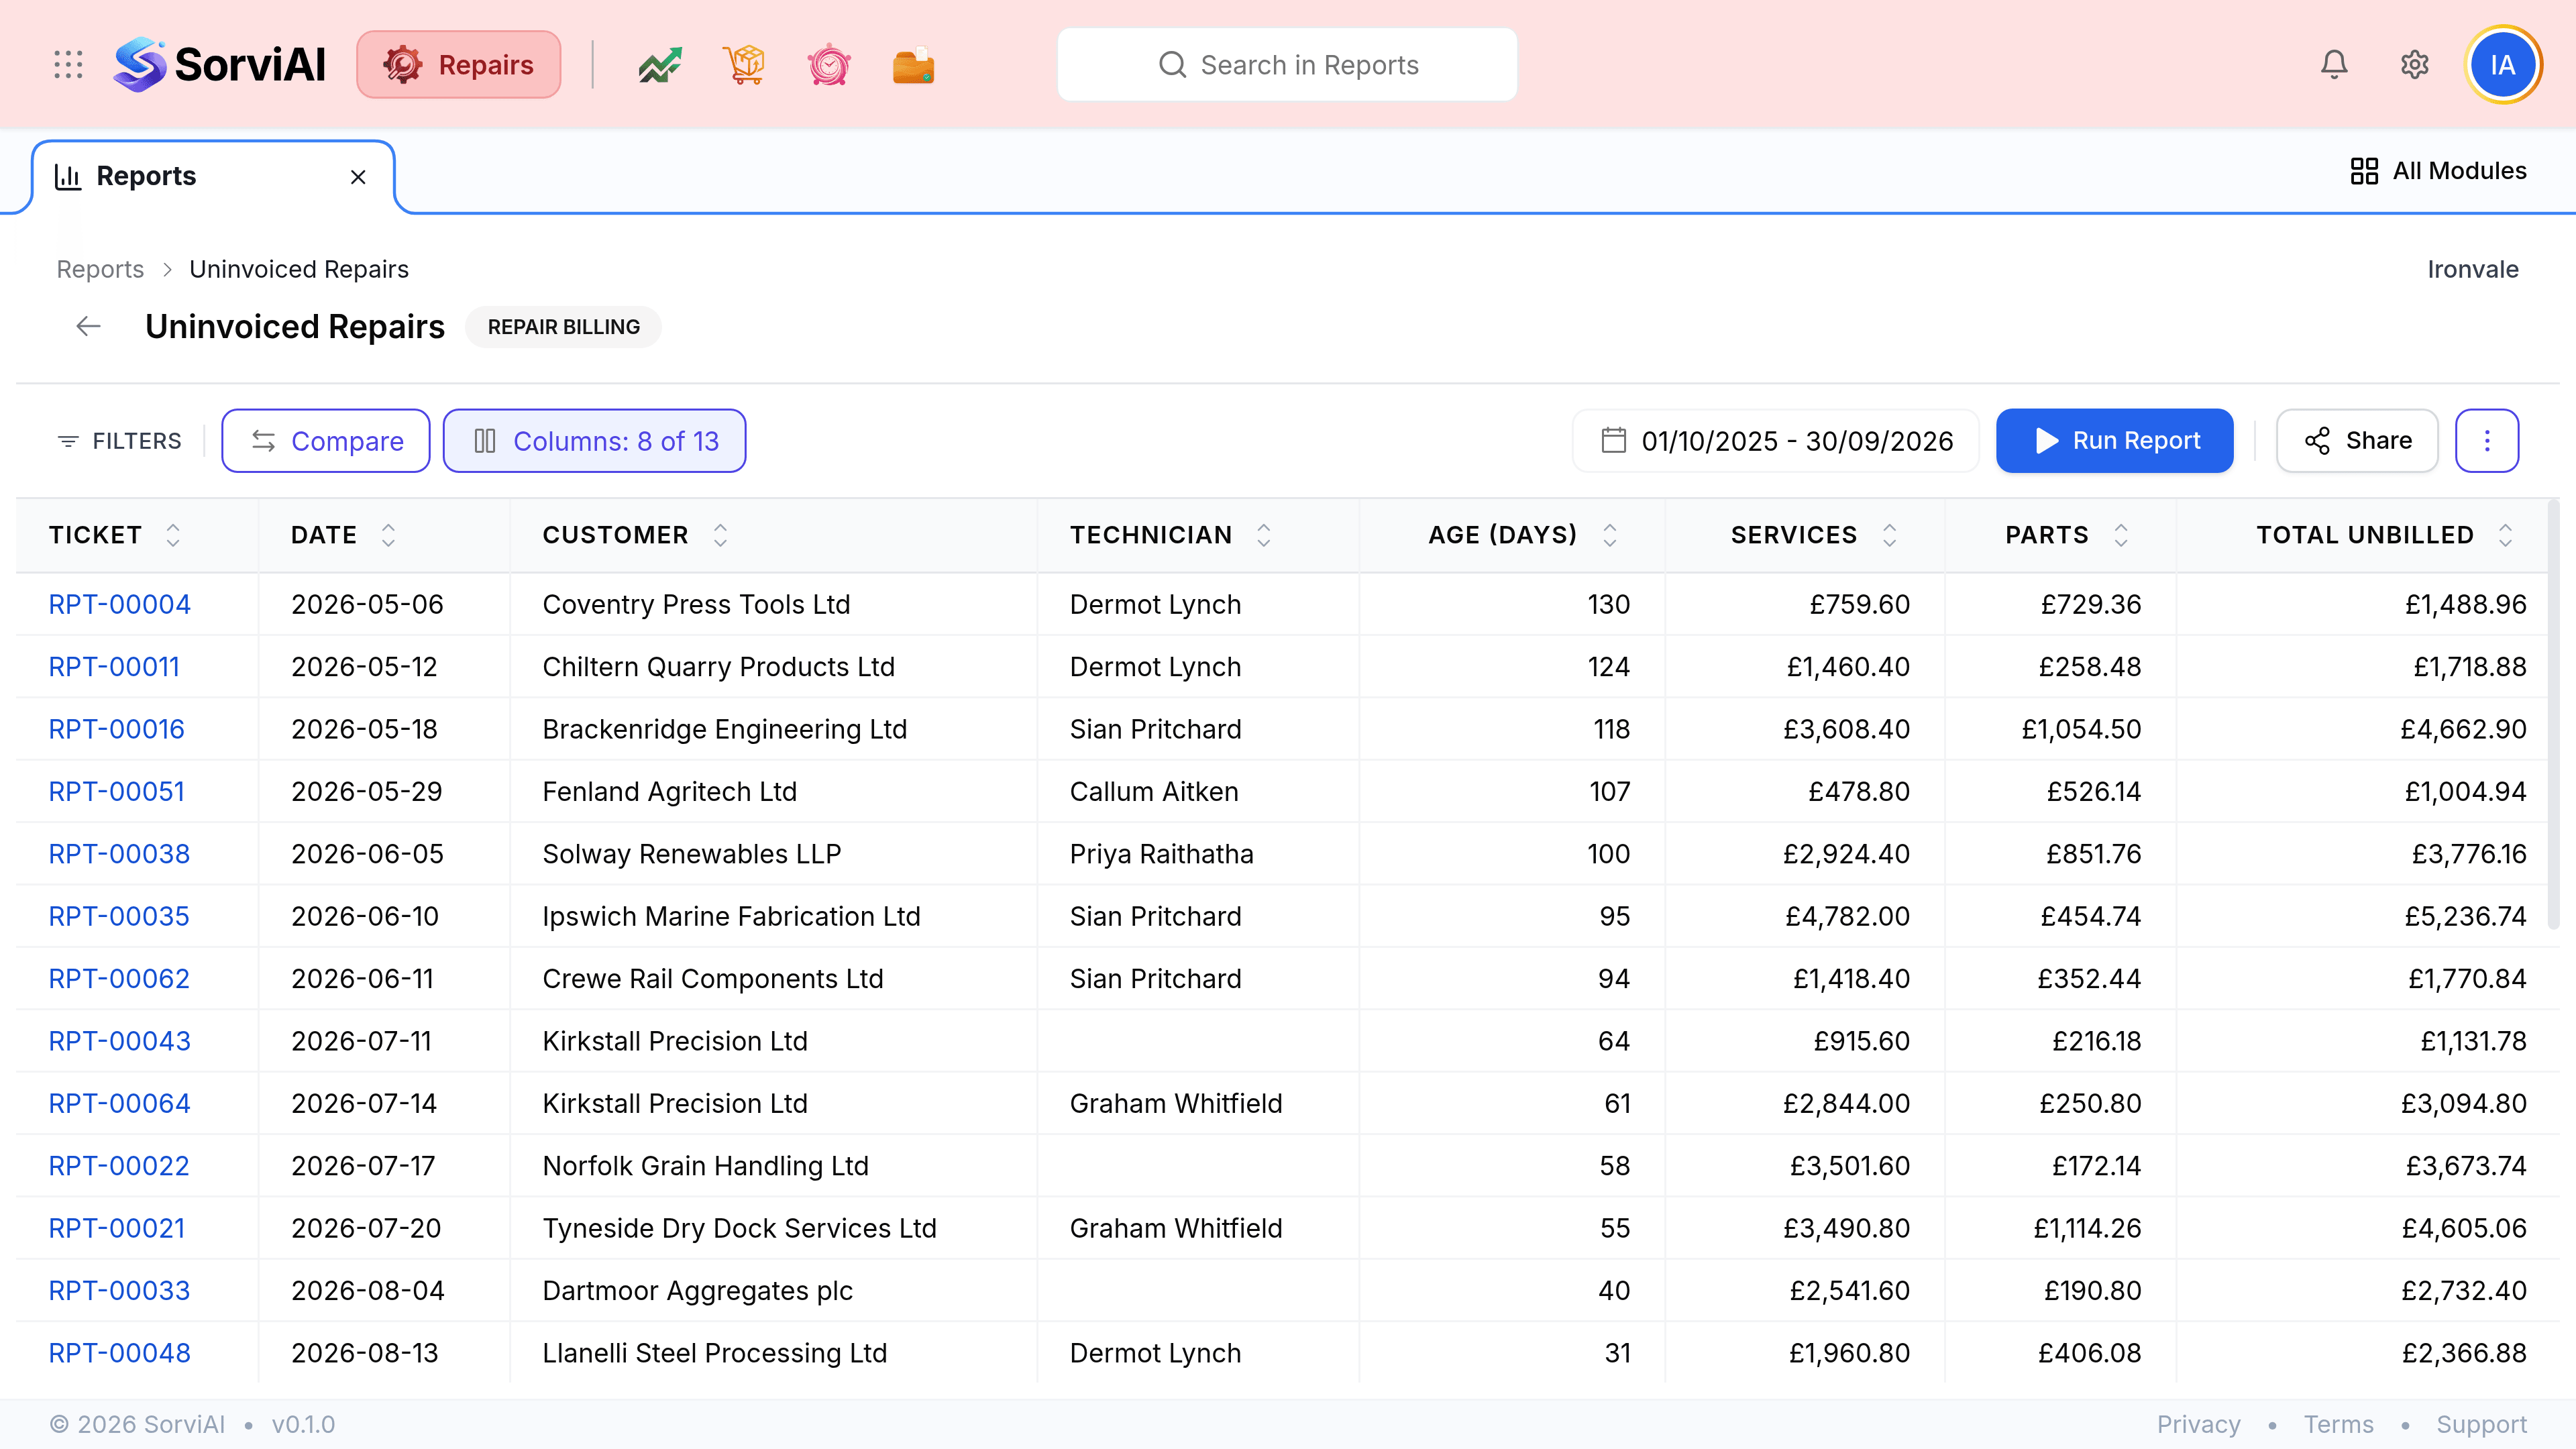Select date 2026-07-20
Viewport: 2576px width, 1449px height.
pos(366,1228)
